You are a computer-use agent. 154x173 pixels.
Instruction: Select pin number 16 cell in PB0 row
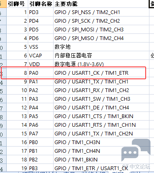pyautogui.click(x=17, y=142)
